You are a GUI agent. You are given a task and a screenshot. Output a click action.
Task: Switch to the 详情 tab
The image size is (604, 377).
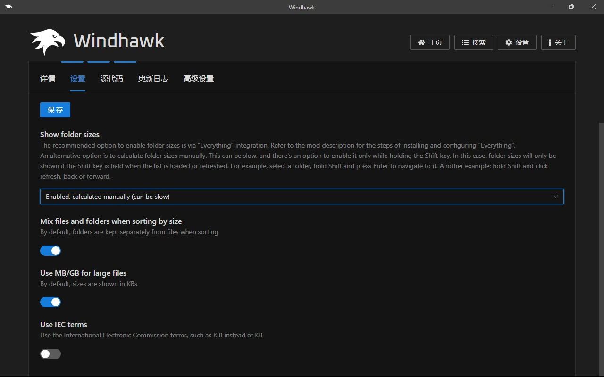48,79
